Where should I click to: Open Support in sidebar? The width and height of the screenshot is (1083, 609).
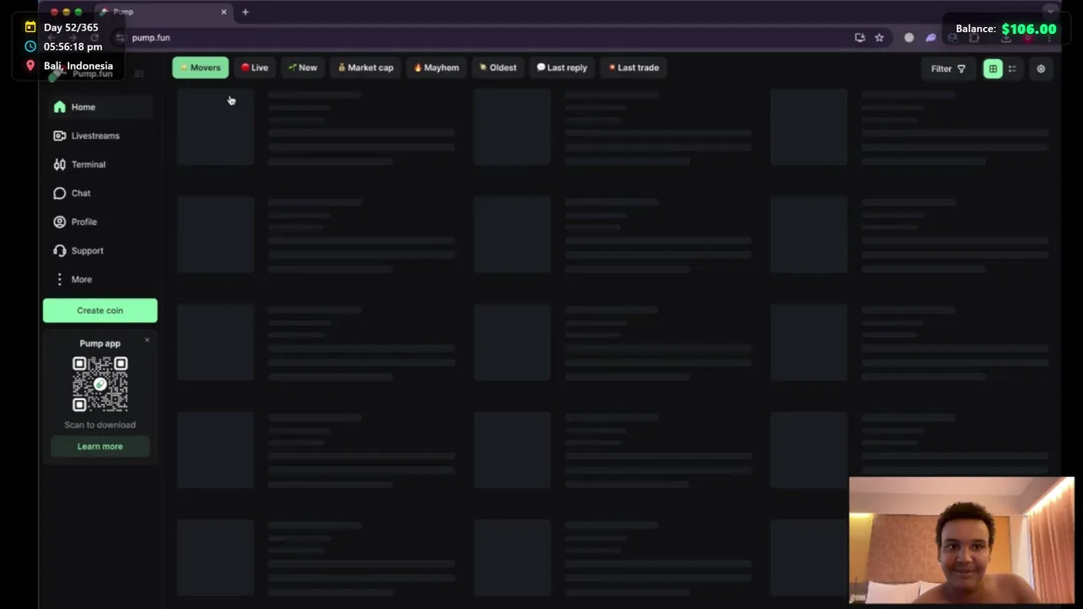point(97,250)
